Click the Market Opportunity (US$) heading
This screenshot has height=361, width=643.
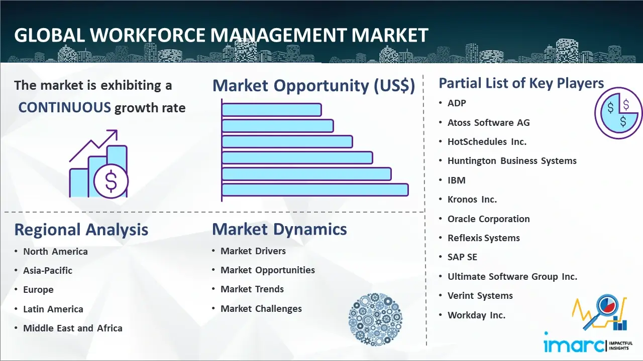tap(313, 86)
